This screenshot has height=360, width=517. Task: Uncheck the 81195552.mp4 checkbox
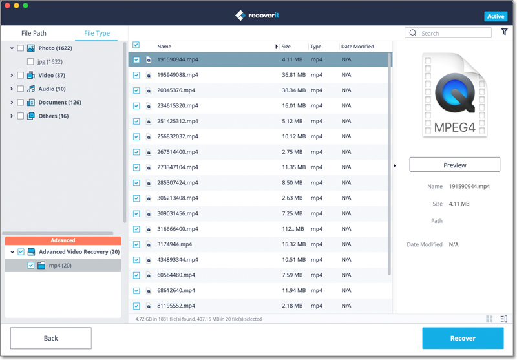point(136,306)
